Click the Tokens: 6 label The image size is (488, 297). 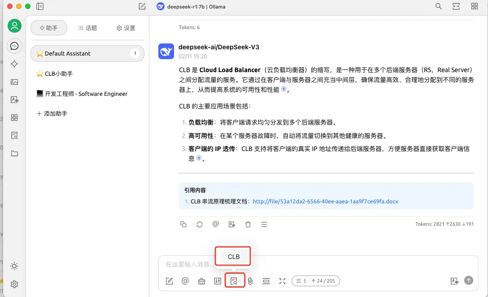[189, 27]
